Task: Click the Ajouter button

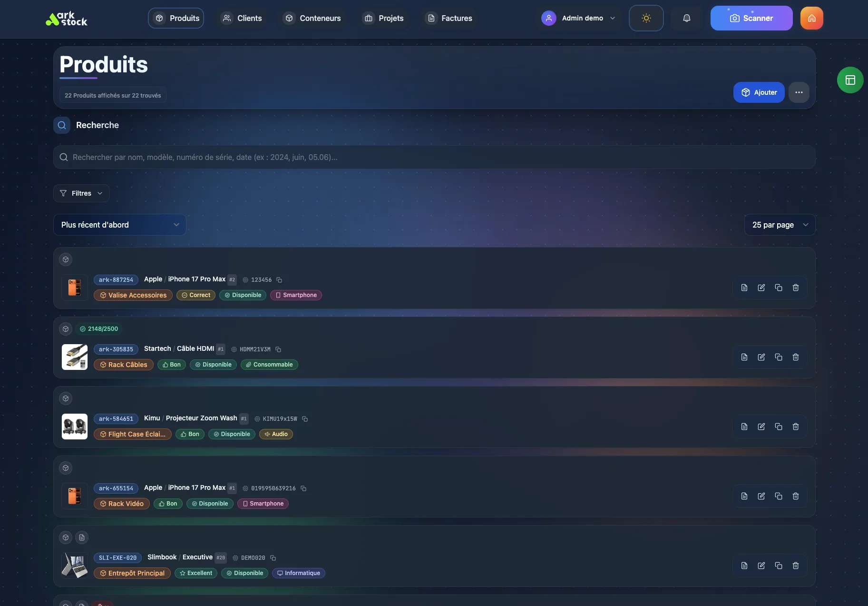Action: pos(759,92)
